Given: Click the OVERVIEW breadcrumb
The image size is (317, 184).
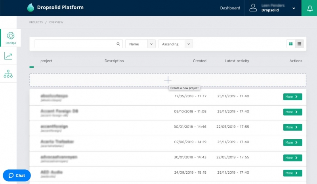Looking at the screenshot, I should click(x=56, y=22).
